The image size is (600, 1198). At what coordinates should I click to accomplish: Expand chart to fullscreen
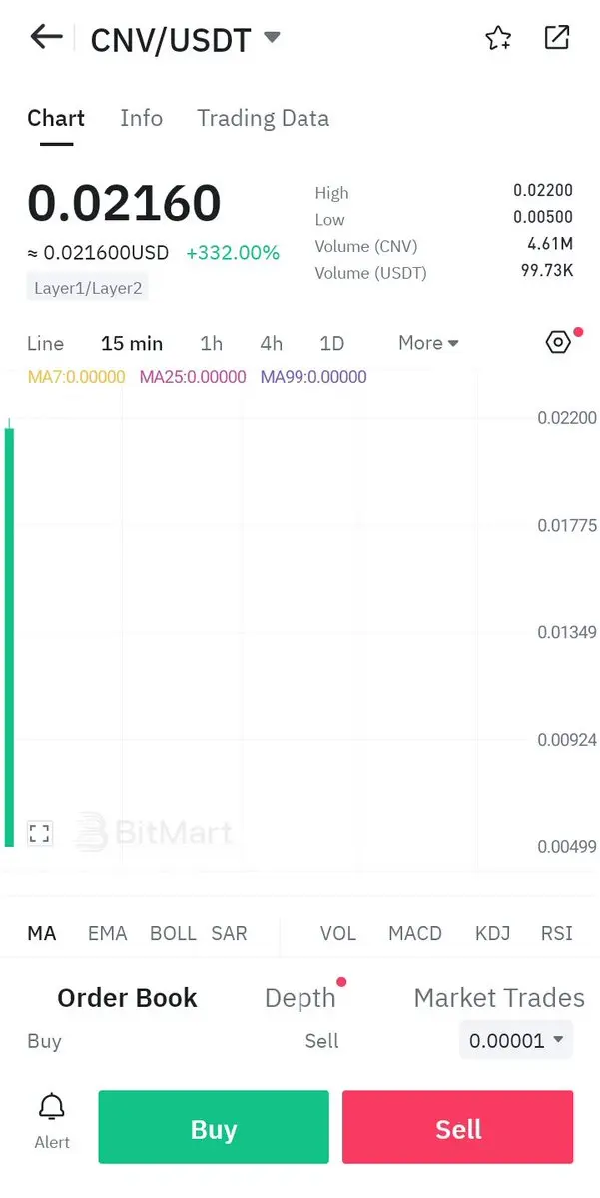[x=39, y=833]
